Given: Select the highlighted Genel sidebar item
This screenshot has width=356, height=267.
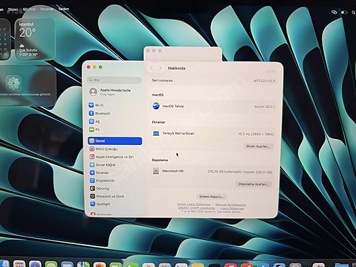Looking at the screenshot, I should coord(115,141).
